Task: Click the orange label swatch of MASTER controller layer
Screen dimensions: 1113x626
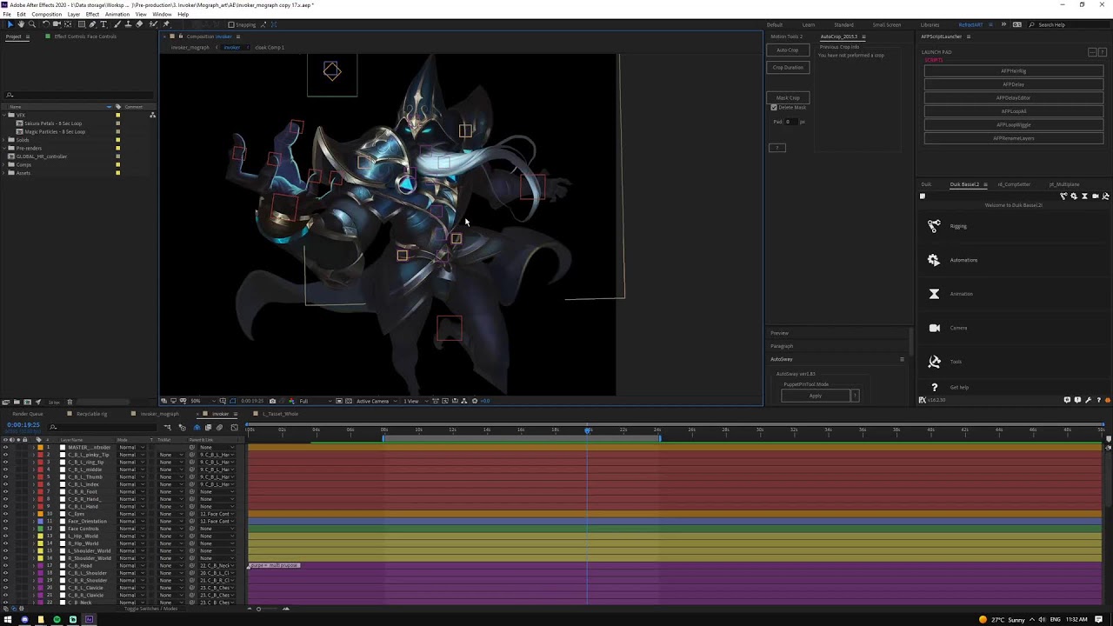Action: [x=40, y=447]
